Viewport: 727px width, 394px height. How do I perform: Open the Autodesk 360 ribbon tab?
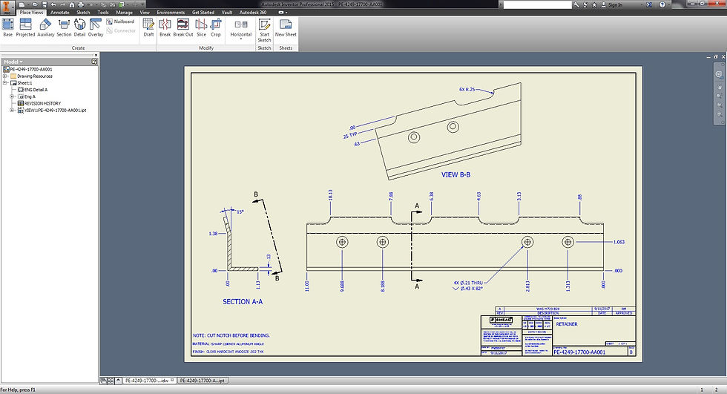point(253,13)
